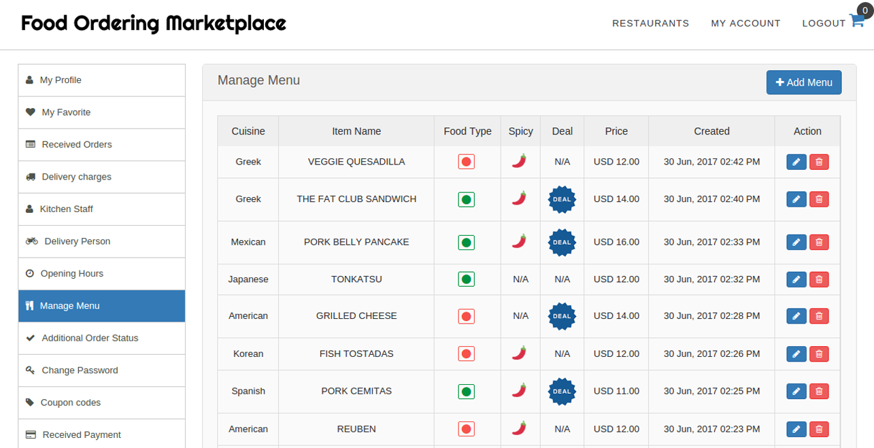Open Delivery charges section
Viewport: 874px width, 448px height.
pos(101,177)
